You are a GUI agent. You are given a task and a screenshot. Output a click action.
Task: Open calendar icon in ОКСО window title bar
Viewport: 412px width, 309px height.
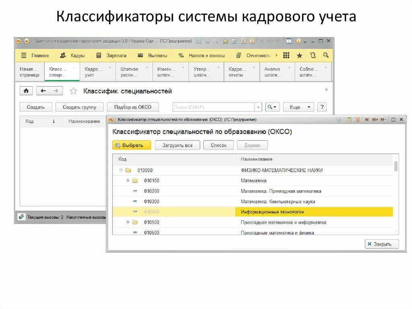click(x=357, y=120)
